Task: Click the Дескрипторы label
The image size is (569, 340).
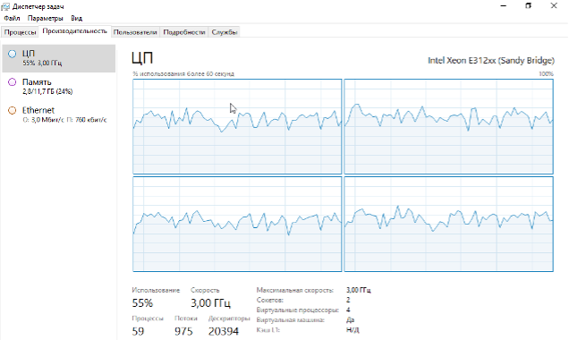Action: click(x=229, y=319)
